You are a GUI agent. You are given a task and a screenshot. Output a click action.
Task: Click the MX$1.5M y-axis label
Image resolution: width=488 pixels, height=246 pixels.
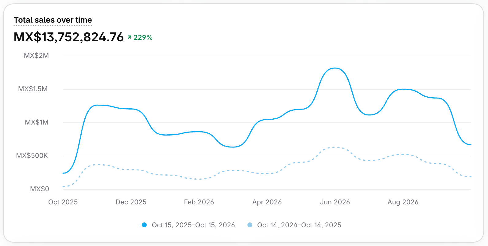point(33,89)
